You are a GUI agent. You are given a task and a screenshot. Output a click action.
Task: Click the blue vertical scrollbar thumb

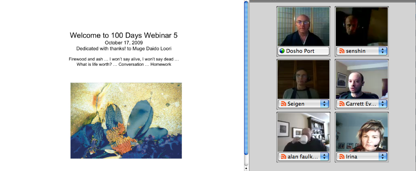tap(246, 78)
